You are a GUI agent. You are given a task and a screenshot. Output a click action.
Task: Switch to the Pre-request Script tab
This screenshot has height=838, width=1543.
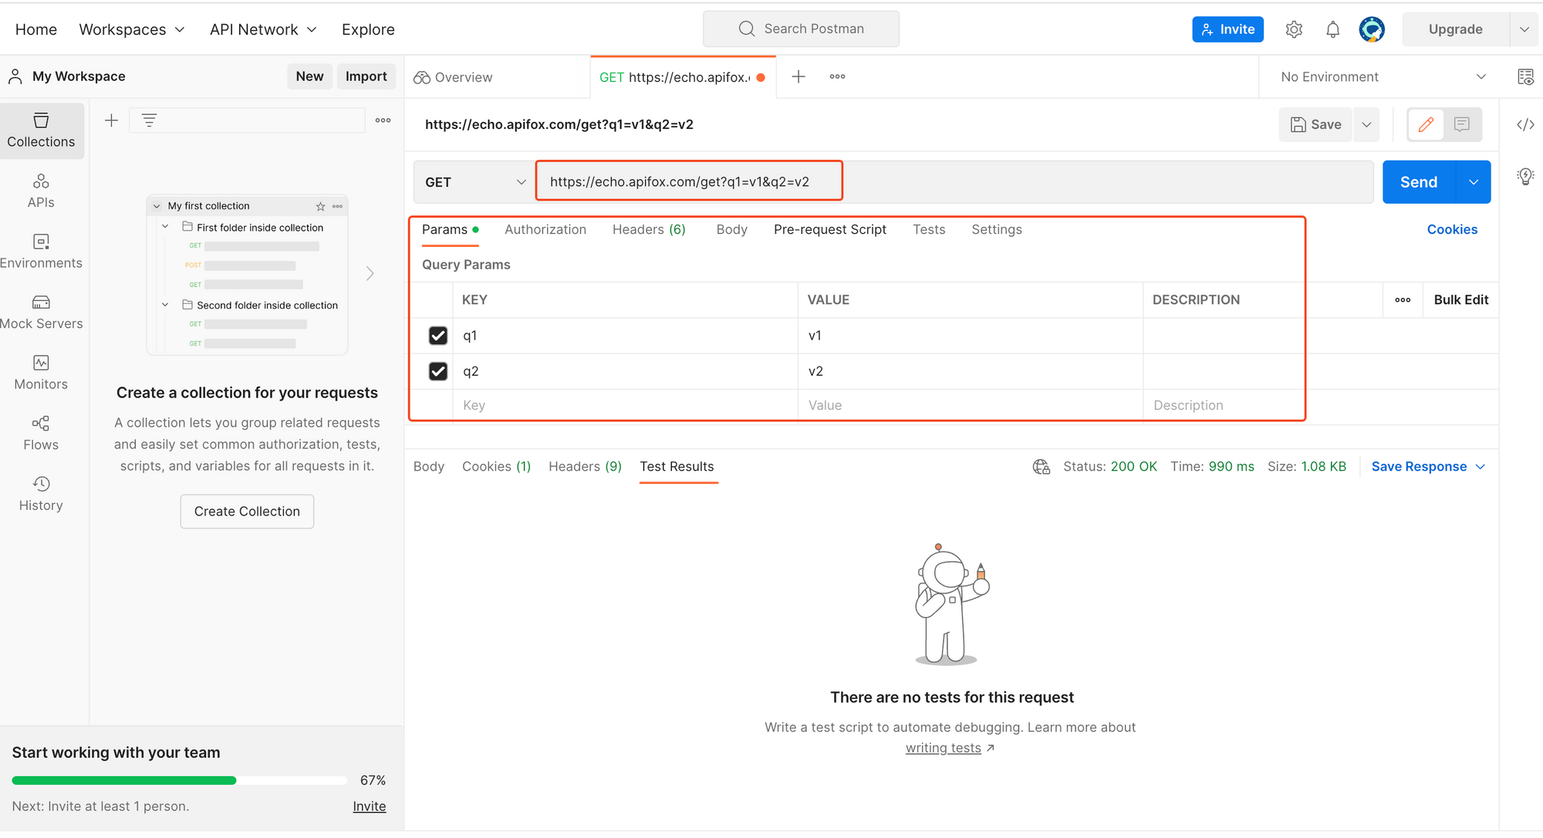pyautogui.click(x=829, y=229)
